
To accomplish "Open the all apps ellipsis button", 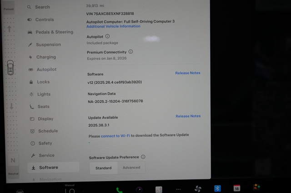I will pos(178,189).
